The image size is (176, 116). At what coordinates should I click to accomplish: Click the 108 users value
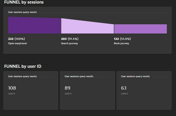12,88
